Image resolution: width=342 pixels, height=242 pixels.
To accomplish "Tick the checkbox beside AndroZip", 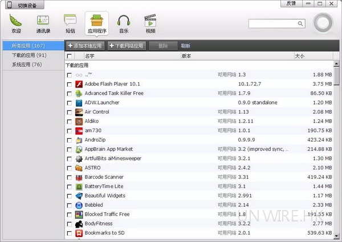I will [x=70, y=140].
